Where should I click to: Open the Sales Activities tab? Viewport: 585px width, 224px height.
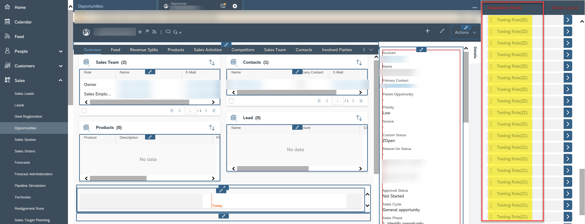click(x=208, y=50)
